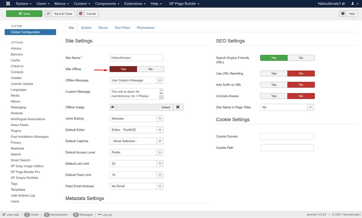The image size is (362, 218).
Task: Open Plugins in the sidebar
Action: [x=16, y=131]
